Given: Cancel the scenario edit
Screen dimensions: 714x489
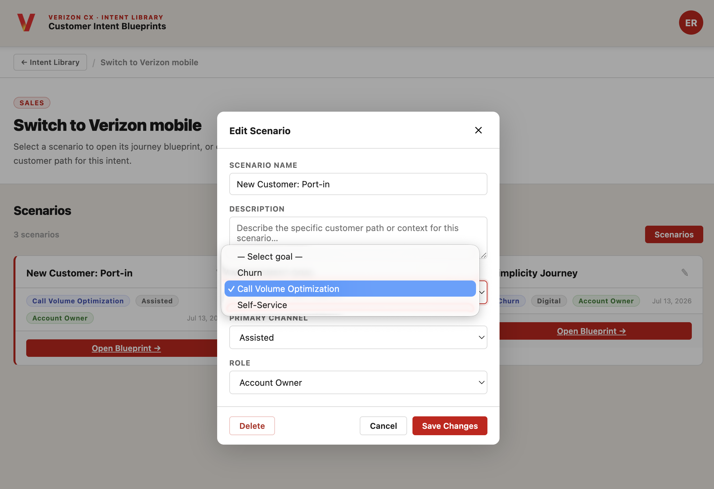Looking at the screenshot, I should (x=383, y=426).
